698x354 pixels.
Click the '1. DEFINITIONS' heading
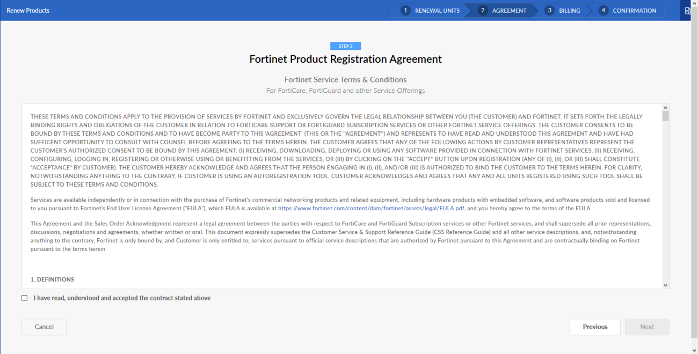pos(52,279)
